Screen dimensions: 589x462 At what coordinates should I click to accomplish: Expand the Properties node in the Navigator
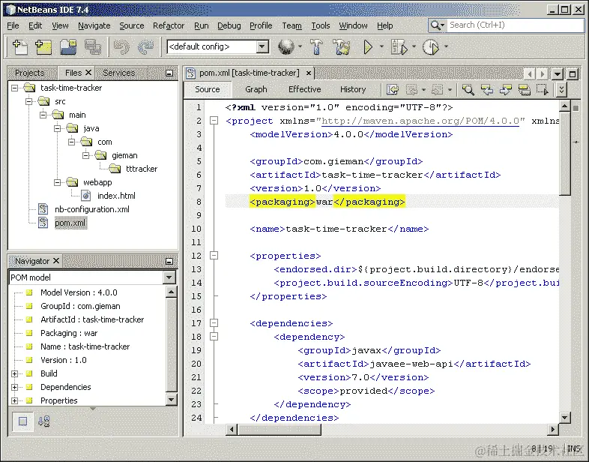tap(14, 400)
